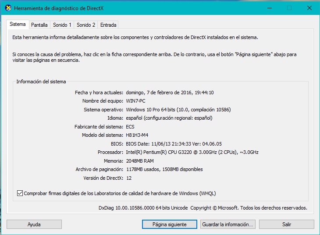
Task: Uncheck the WHQL digital signatures checkbox
Action: tap(20, 193)
